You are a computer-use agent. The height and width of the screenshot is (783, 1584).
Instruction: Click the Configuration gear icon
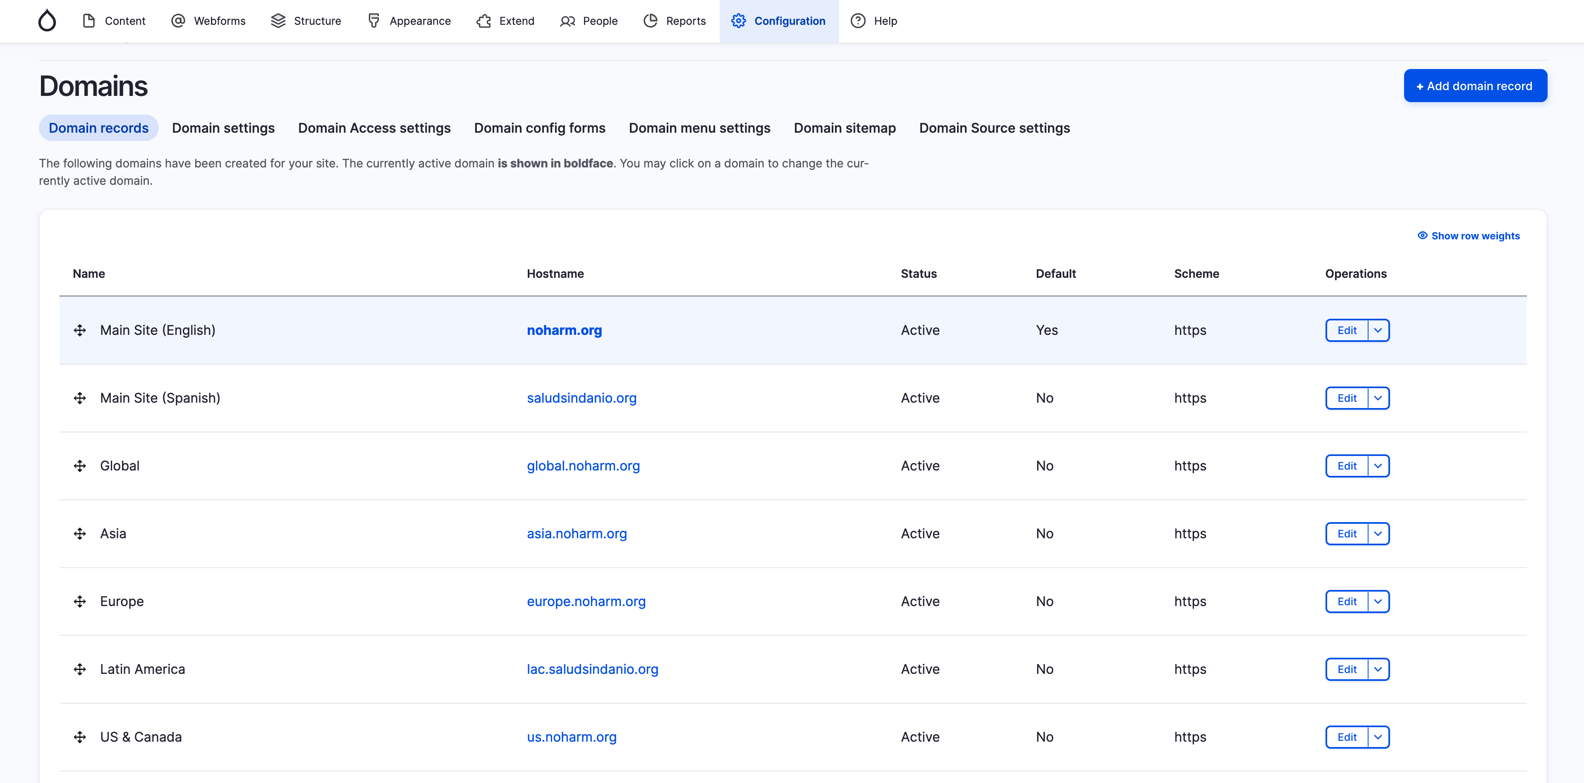coord(739,21)
